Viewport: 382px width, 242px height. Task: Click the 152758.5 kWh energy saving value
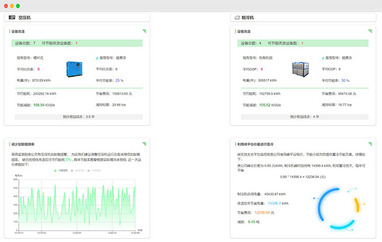coord(270,94)
